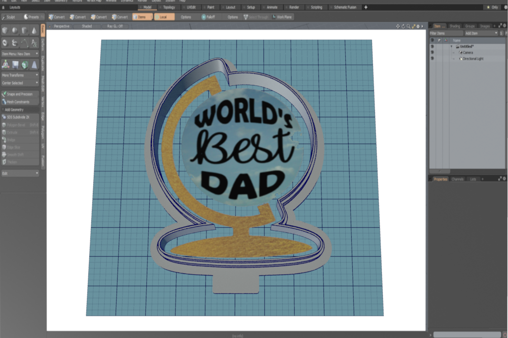This screenshot has height=338, width=508.
Task: Hide the Camera item via eye icon
Action: [432, 53]
